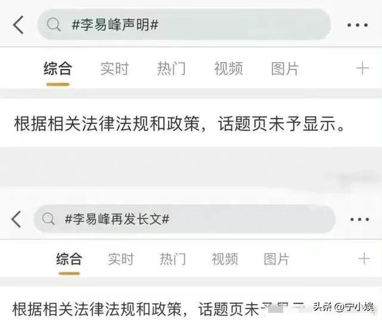
Task: Click the magnifier icon next to #李易峰再发长文#
Action: [48, 219]
